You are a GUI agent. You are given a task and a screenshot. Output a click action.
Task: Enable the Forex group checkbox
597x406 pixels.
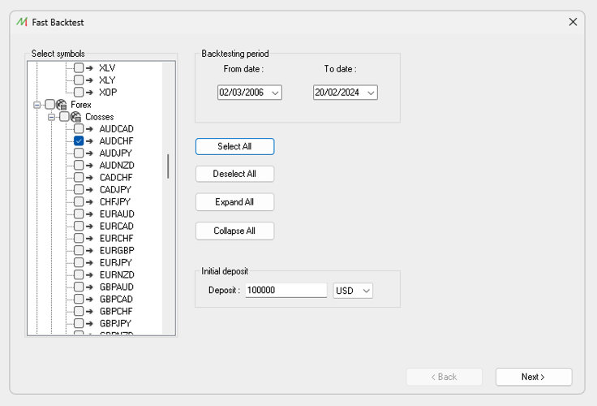click(50, 105)
